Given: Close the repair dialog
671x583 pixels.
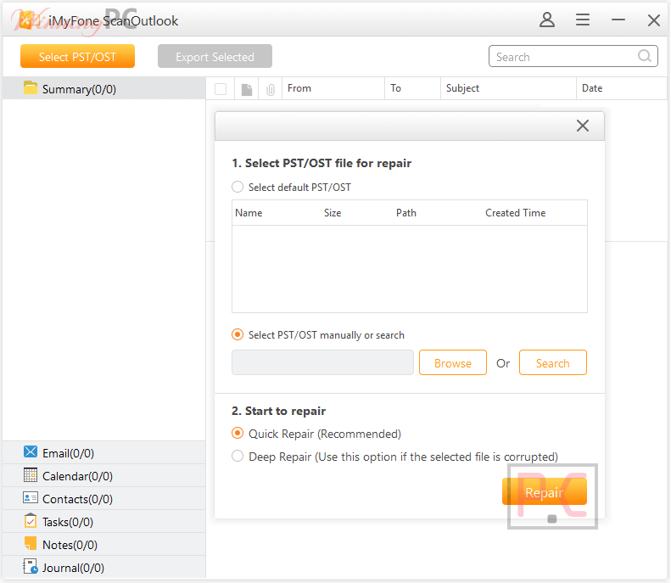Looking at the screenshot, I should pos(583,126).
